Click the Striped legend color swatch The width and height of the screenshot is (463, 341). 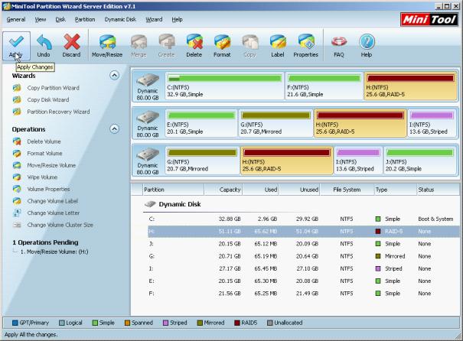pos(165,323)
